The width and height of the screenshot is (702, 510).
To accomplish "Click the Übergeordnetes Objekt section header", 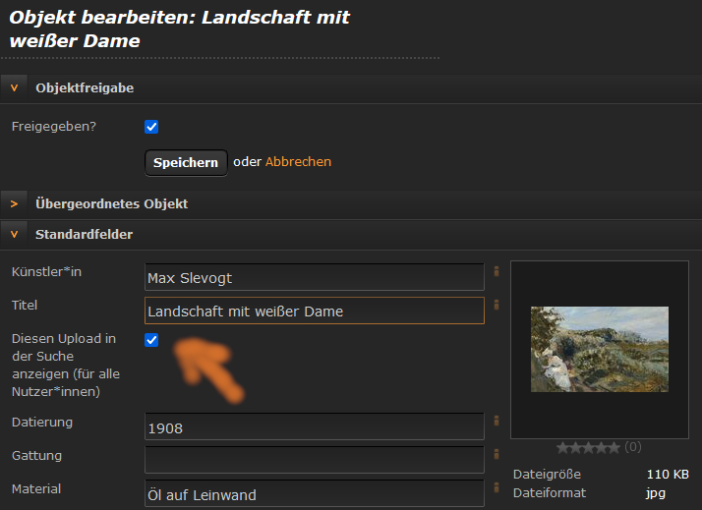I will [x=351, y=204].
